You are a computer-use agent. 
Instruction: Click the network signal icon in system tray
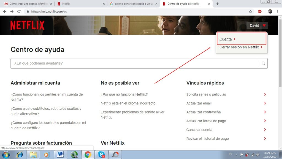pos(253,155)
